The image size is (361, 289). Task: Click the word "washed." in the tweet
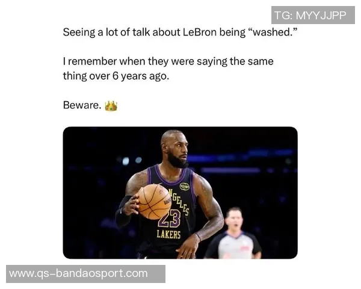(x=273, y=32)
